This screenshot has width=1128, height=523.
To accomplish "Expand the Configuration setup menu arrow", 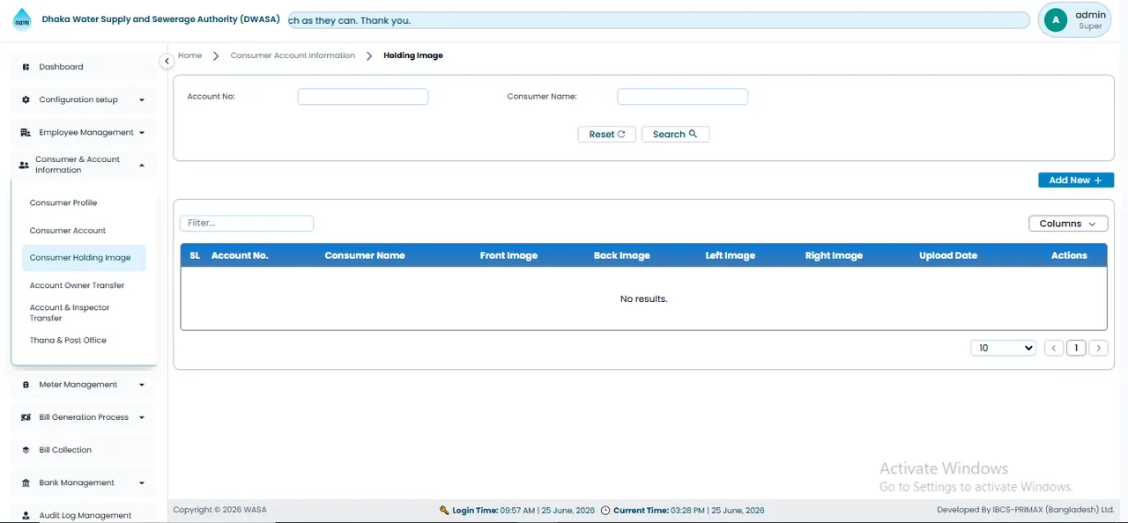I will point(142,99).
